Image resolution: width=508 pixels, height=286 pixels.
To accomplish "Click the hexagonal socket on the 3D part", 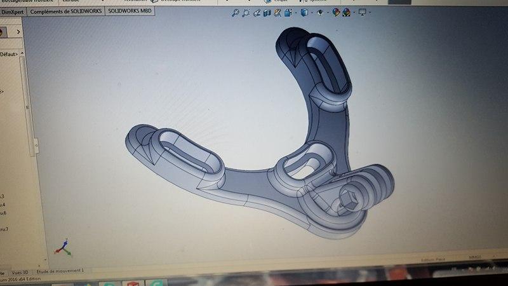I will click(x=349, y=200).
